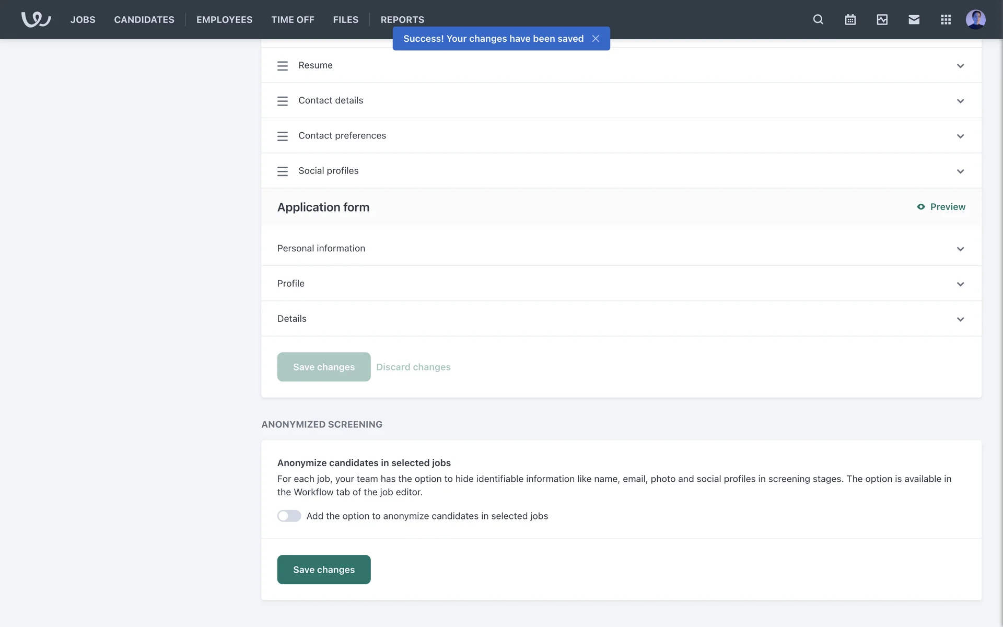This screenshot has width=1003, height=627.
Task: Open the Time Off menu item
Action: click(x=293, y=19)
